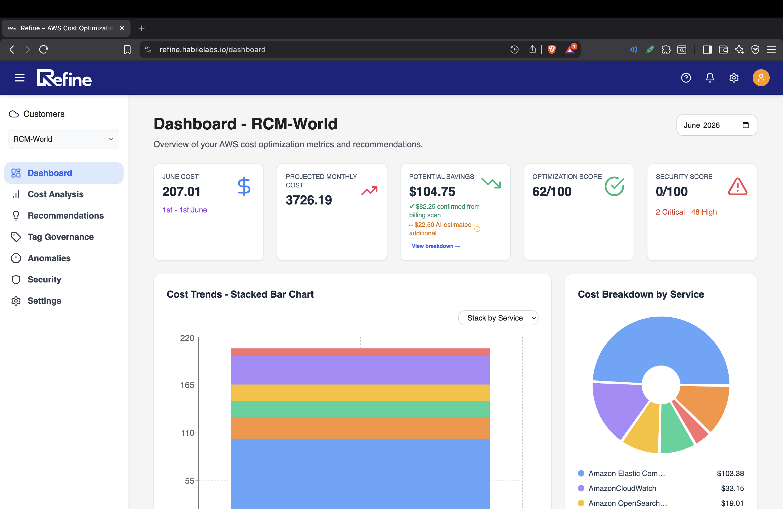The width and height of the screenshot is (783, 509).
Task: Go forward in browser history
Action: click(x=28, y=49)
